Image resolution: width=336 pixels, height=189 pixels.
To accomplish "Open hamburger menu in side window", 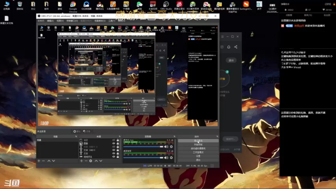I will [x=223, y=37].
